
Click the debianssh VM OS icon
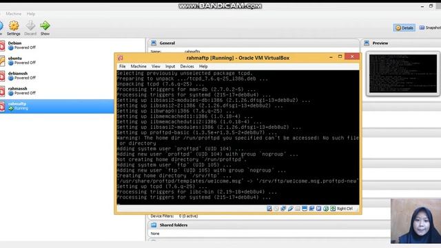pos(2,76)
